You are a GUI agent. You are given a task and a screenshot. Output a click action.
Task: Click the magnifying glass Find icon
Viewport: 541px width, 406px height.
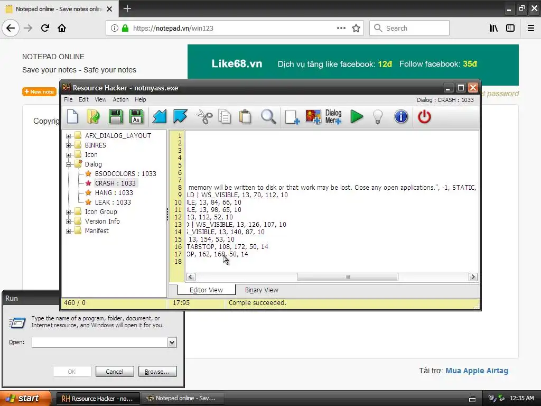[268, 117]
